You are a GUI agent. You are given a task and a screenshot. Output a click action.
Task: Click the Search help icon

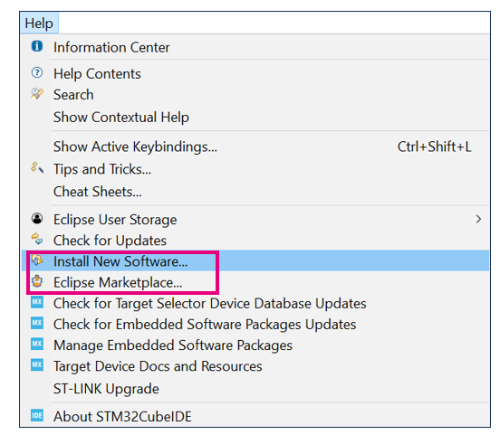coord(37,94)
